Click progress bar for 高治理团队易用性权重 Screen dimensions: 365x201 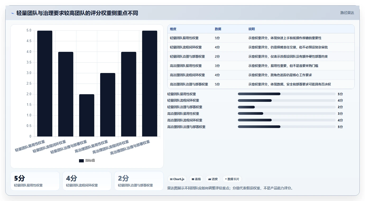pos(287,114)
